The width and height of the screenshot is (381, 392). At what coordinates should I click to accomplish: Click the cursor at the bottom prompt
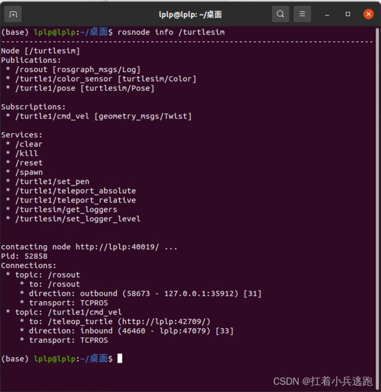(120, 359)
